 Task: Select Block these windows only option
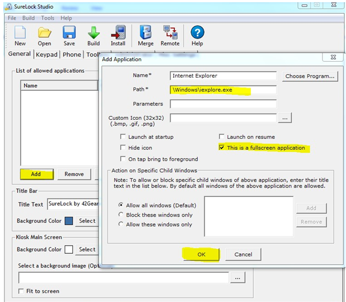tap(121, 215)
